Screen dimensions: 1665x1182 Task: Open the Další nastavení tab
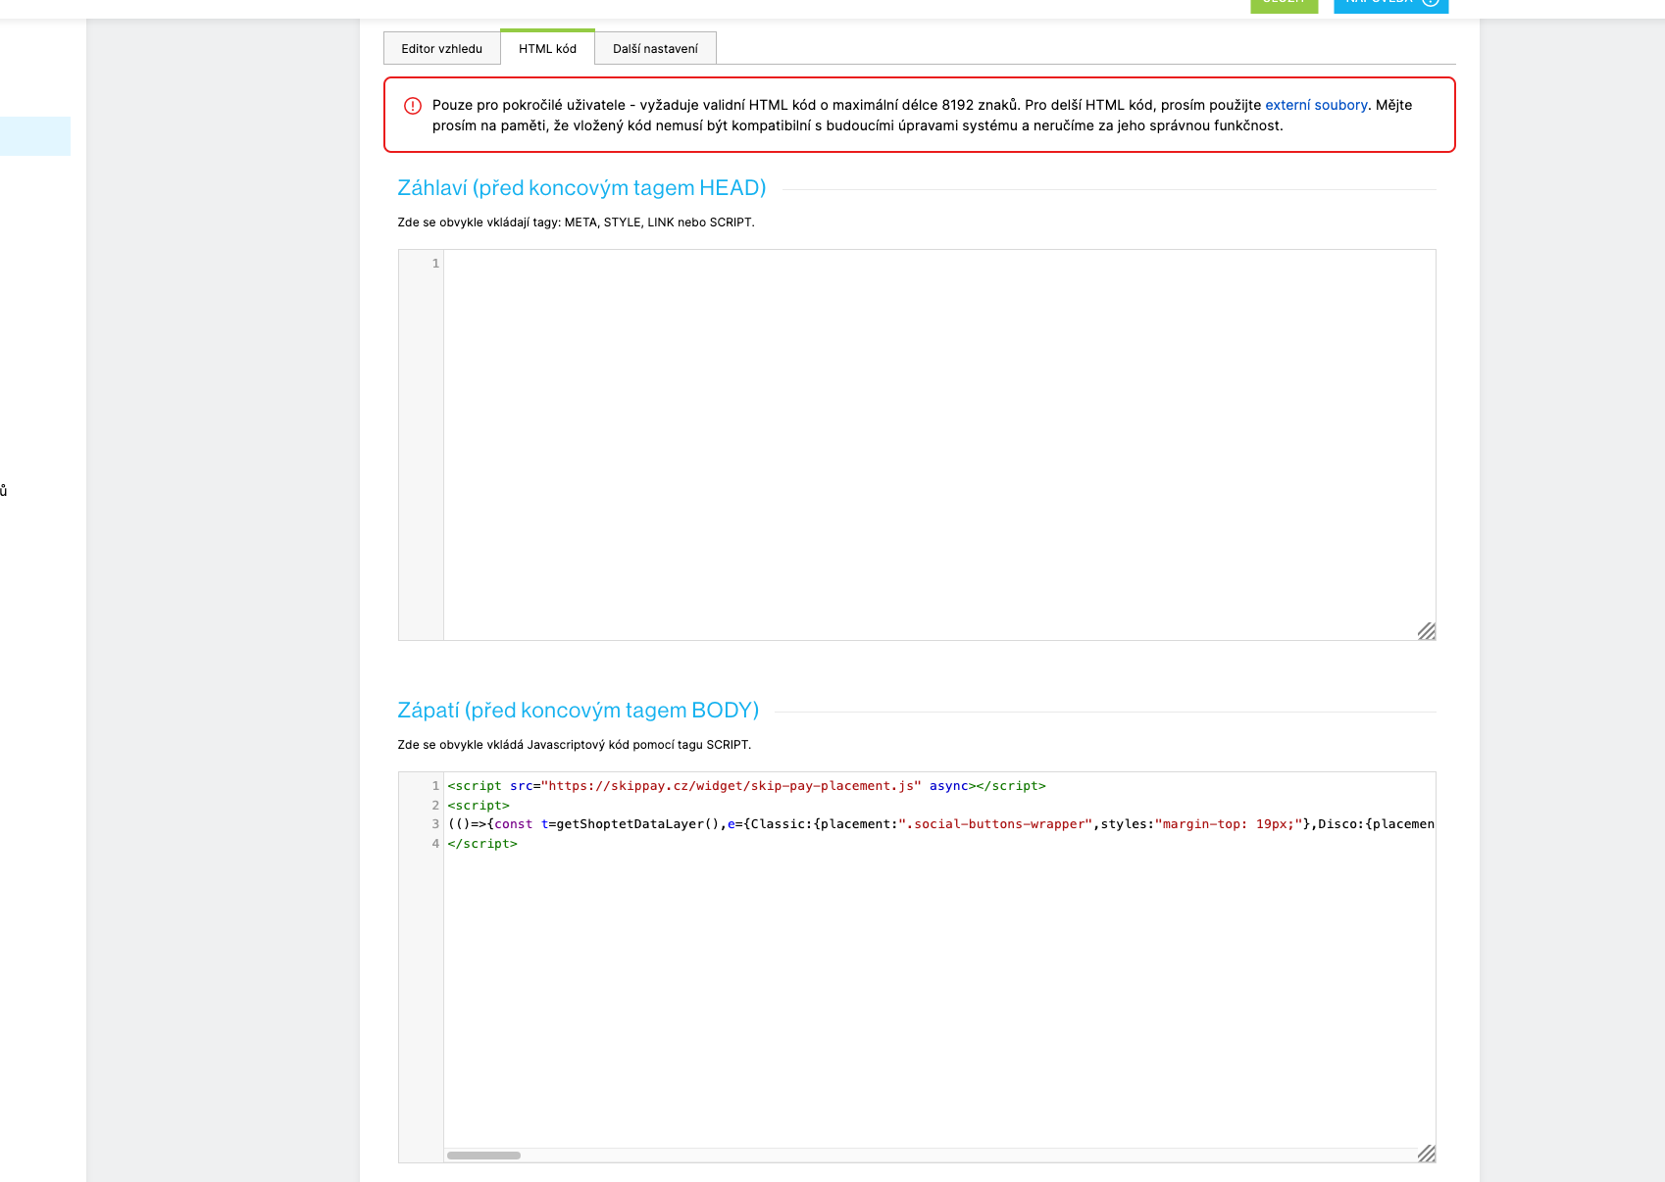(x=655, y=47)
